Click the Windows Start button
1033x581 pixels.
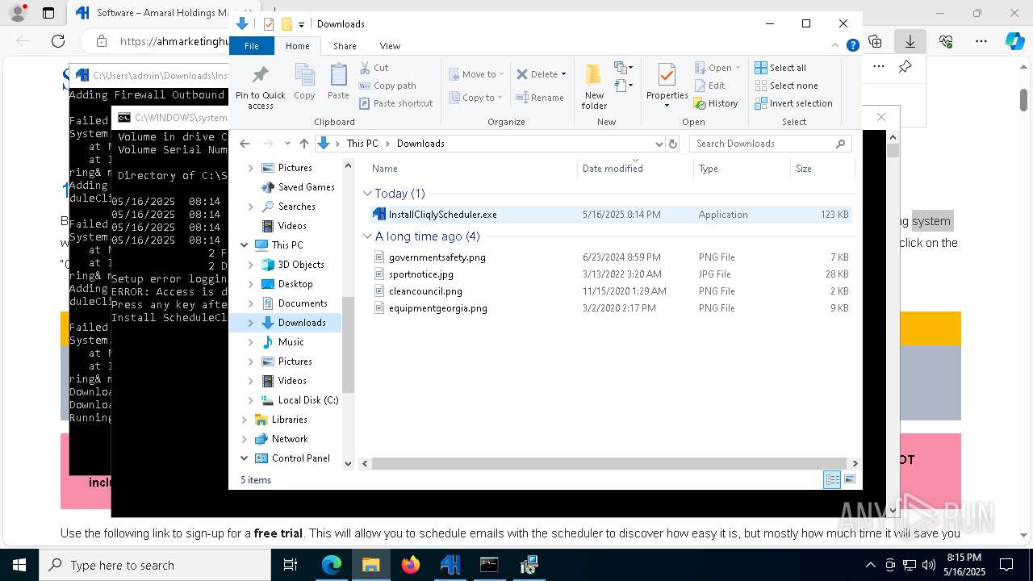19,565
